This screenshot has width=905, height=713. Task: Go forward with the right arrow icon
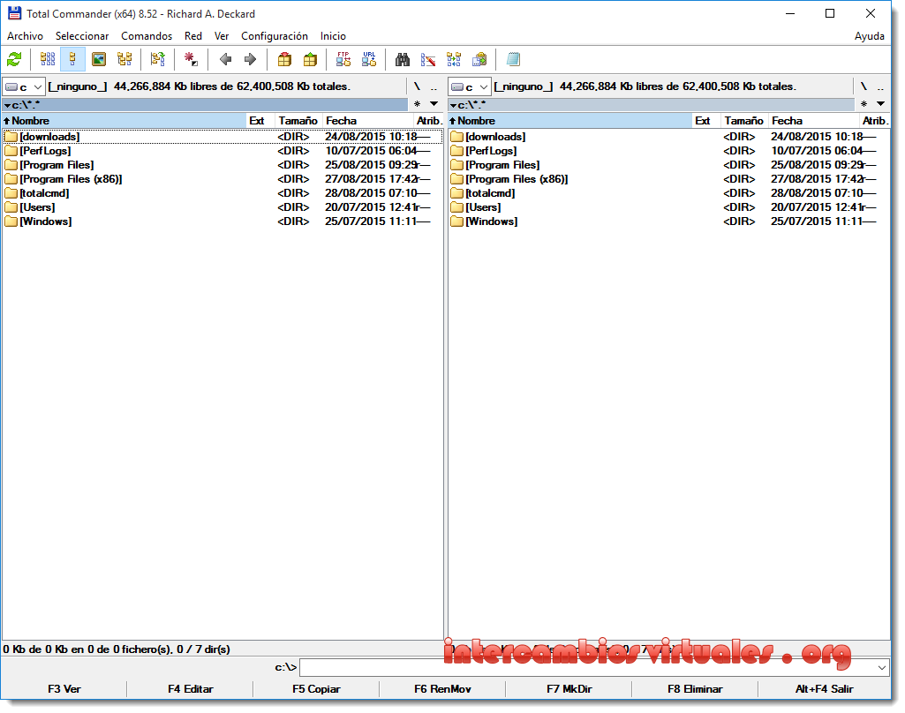point(251,59)
